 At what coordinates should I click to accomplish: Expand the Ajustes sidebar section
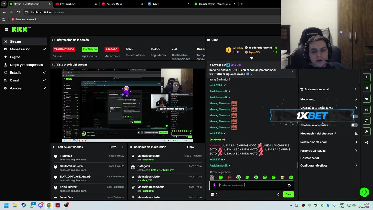coord(44,88)
